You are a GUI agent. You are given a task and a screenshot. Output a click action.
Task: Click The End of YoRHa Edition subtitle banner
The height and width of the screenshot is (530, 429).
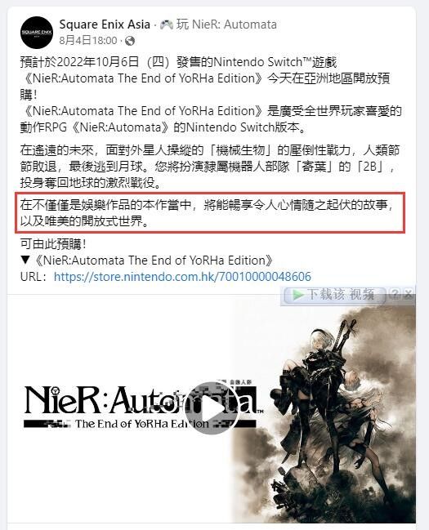coord(140,424)
